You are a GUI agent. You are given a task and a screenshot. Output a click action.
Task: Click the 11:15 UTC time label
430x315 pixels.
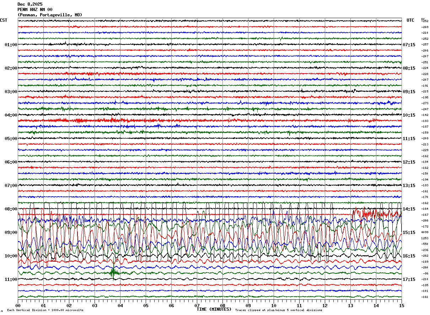tap(409, 139)
